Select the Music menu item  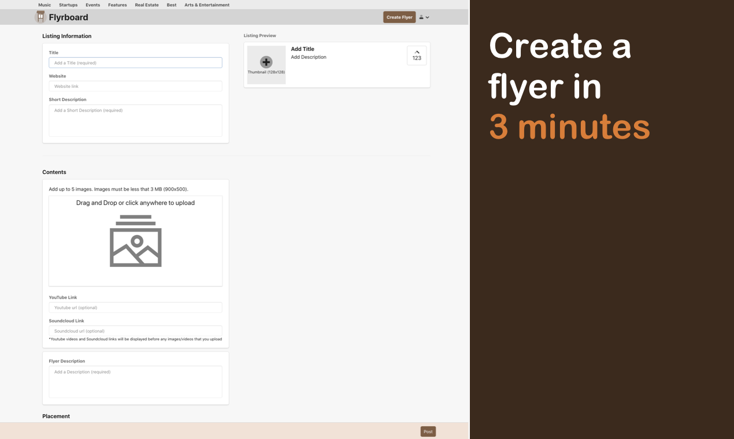coord(45,5)
